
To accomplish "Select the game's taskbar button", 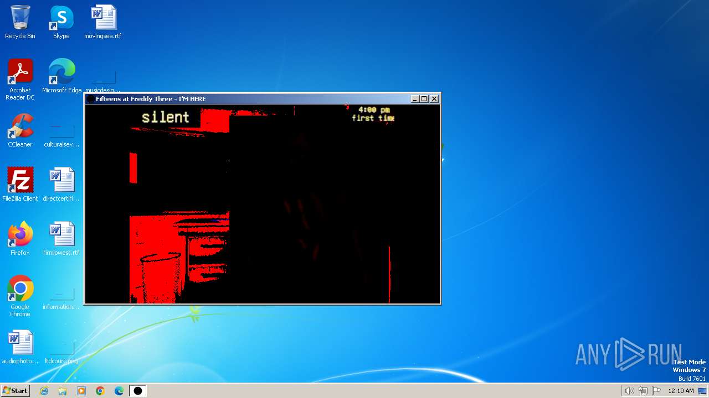I will pos(138,391).
